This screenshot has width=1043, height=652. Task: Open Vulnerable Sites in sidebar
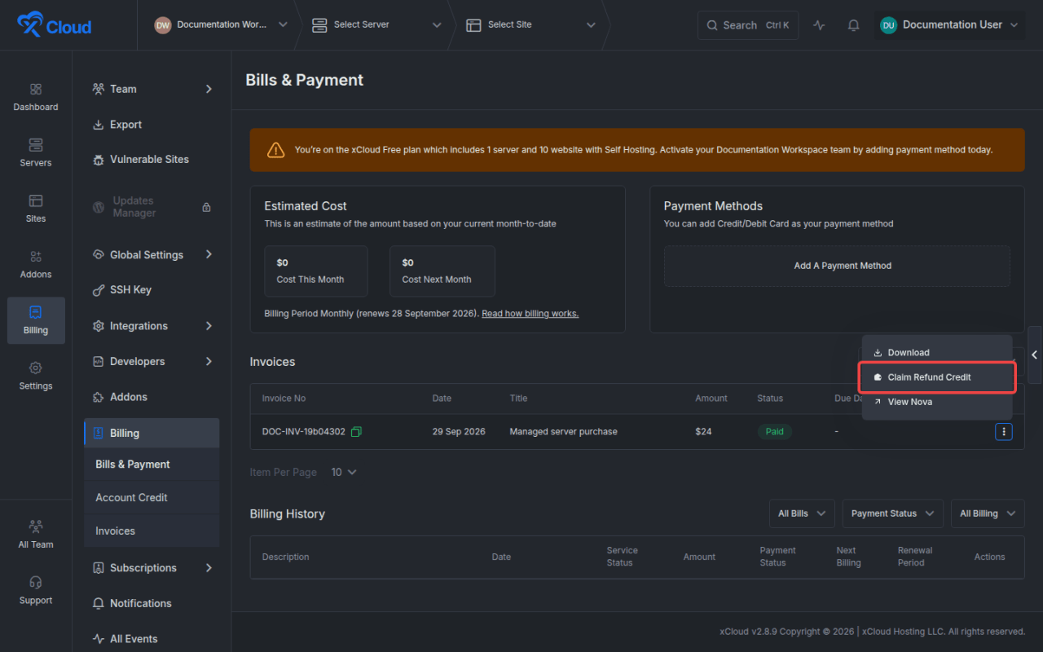pyautogui.click(x=152, y=160)
